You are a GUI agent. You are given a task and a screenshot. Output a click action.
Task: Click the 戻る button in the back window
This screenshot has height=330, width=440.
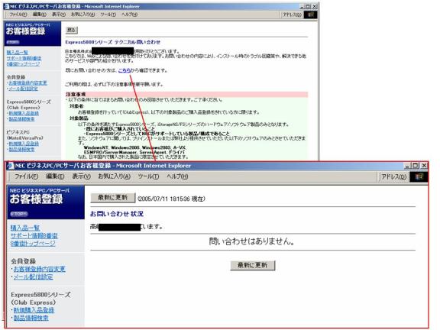[72, 30]
